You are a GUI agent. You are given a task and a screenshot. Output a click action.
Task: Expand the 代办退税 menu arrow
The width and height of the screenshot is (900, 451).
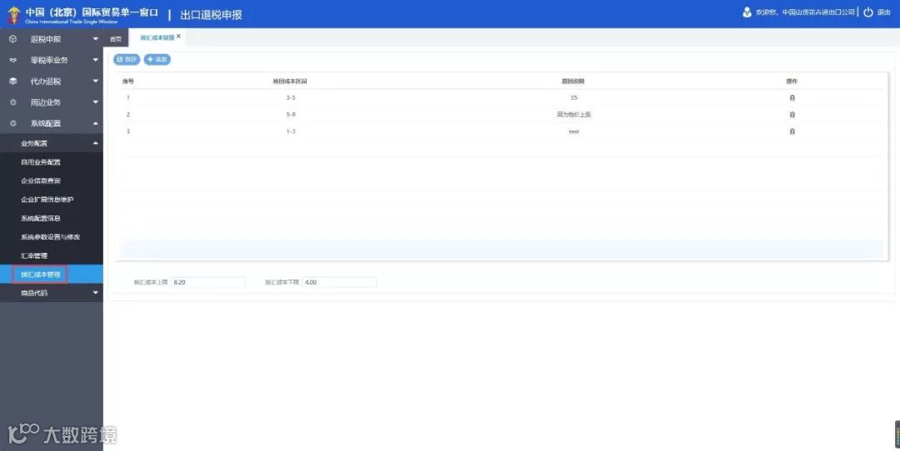pos(95,82)
